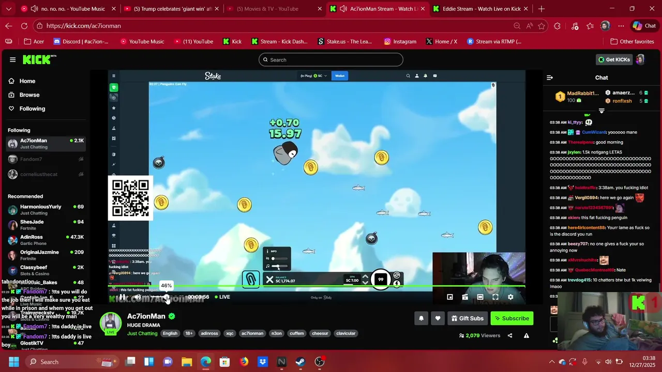The width and height of the screenshot is (662, 372).
Task: Expand the Other favorites folder
Action: pos(632,41)
